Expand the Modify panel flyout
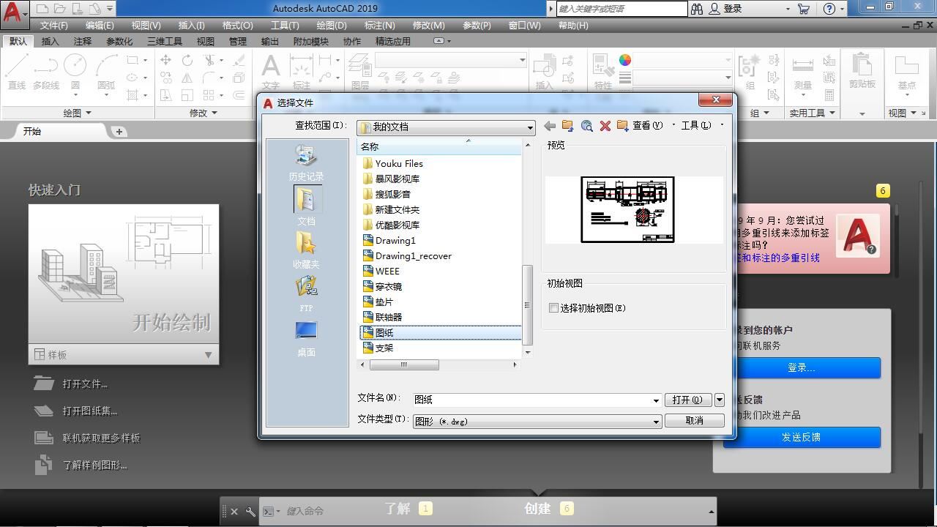The width and height of the screenshot is (937, 527). (204, 113)
